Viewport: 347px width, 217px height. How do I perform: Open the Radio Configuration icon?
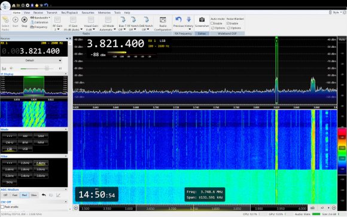point(163,20)
